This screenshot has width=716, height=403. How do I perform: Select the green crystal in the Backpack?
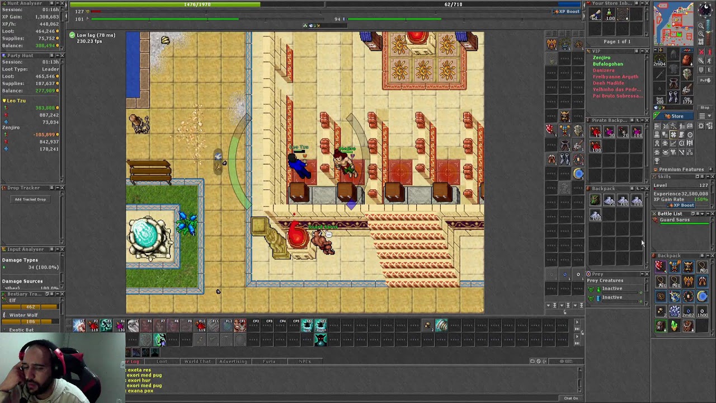coord(675,326)
